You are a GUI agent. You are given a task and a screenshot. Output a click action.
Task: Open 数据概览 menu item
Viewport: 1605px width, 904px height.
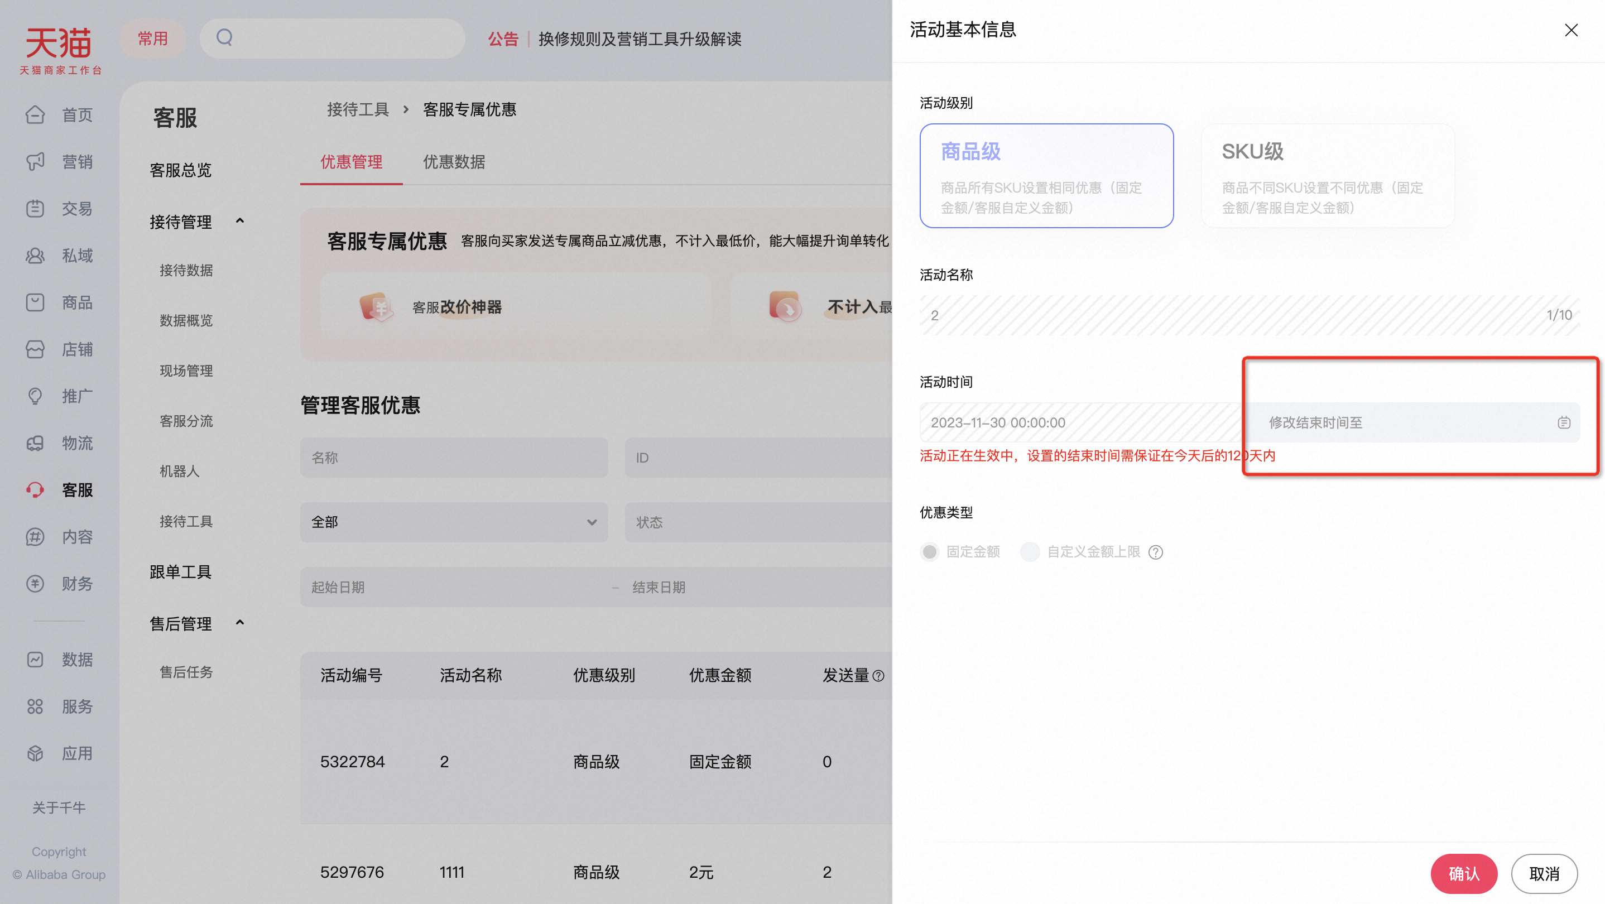coord(186,320)
